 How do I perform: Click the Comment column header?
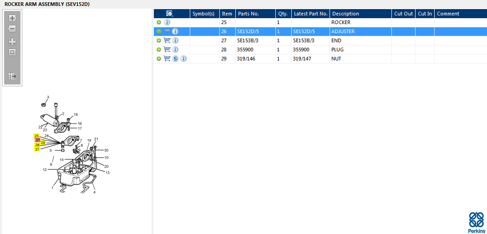pyautogui.click(x=461, y=14)
